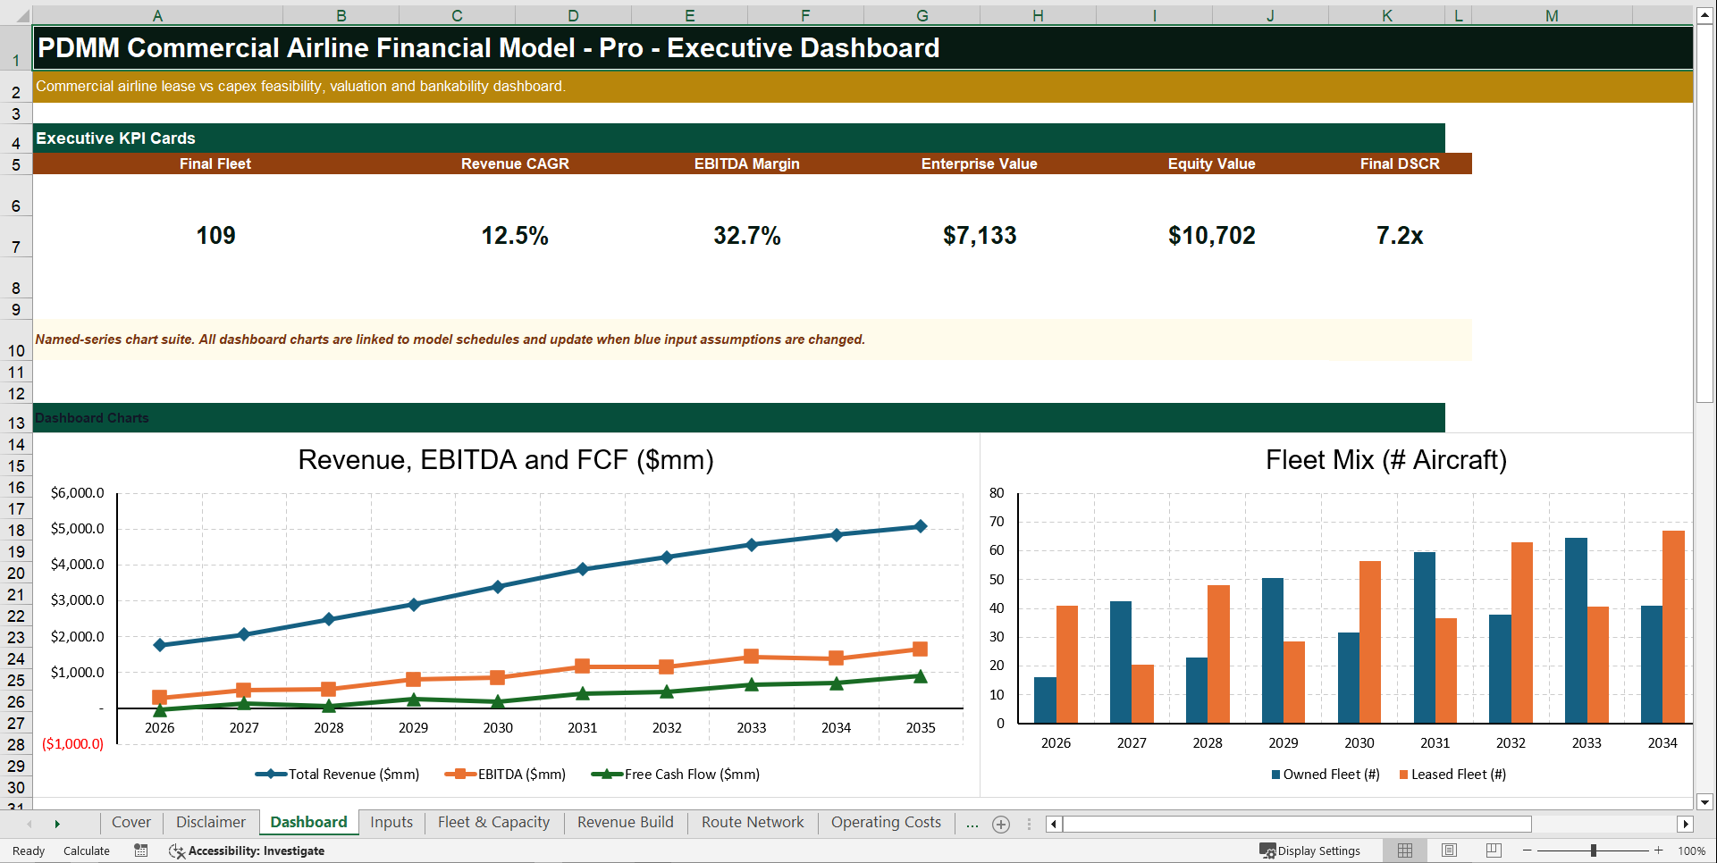
Task: Click Equity Value $10,702
Action: click(x=1212, y=236)
